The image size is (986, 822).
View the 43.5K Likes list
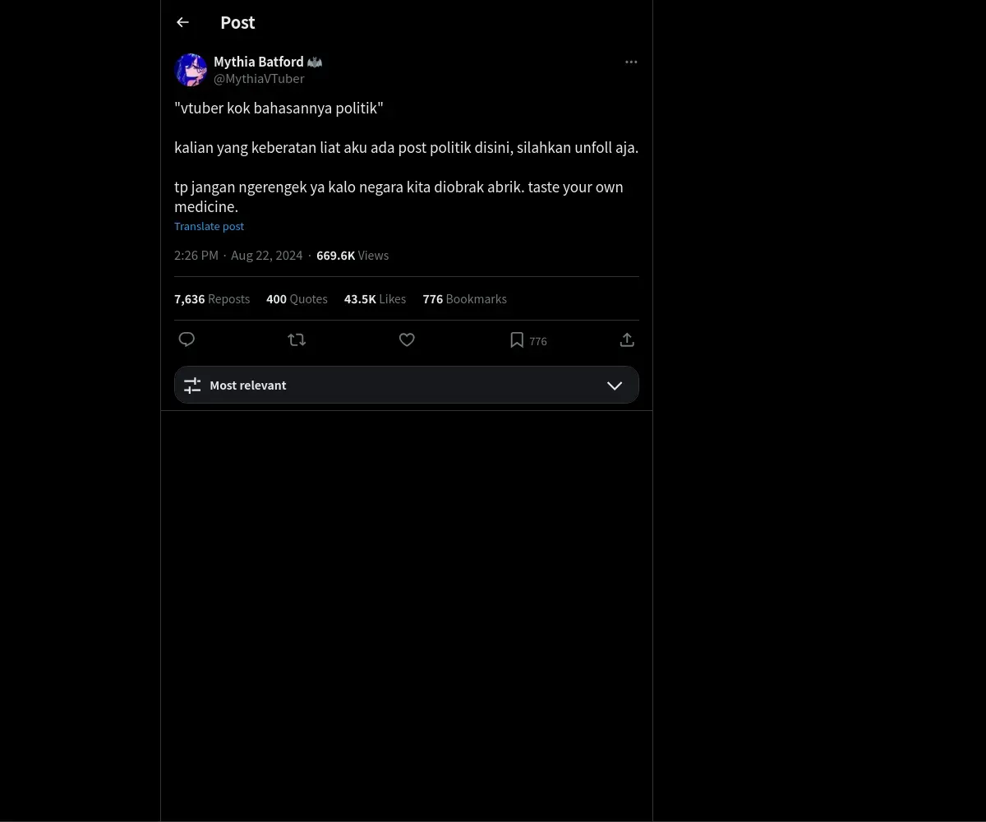tap(375, 299)
